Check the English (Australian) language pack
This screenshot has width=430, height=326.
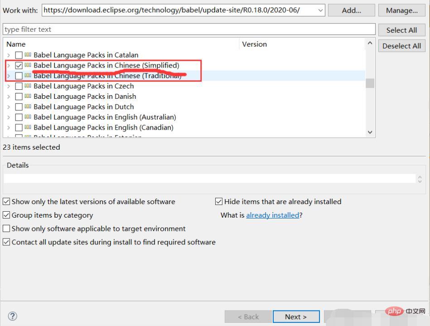(19, 117)
